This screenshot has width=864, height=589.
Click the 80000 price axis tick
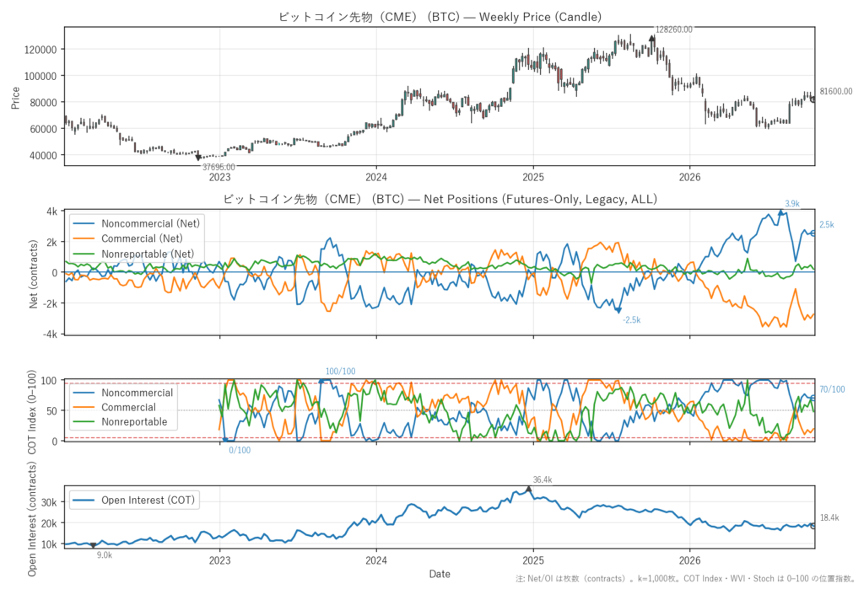42,103
